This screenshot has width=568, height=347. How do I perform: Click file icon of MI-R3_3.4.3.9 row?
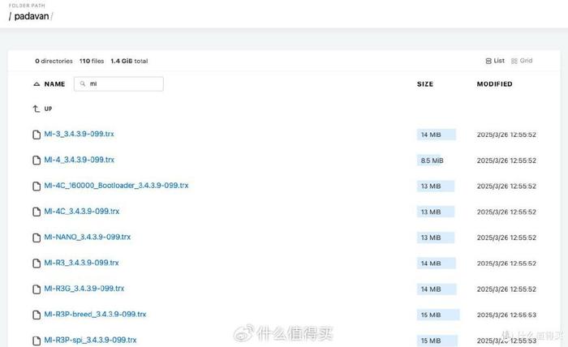tap(37, 263)
